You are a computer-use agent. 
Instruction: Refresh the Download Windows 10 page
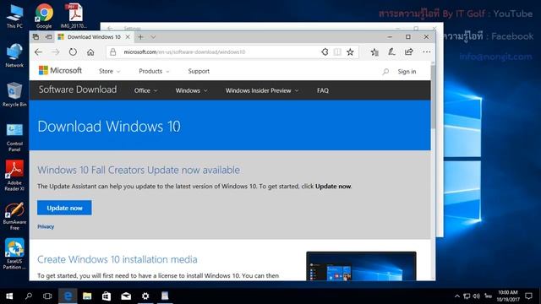(73, 52)
